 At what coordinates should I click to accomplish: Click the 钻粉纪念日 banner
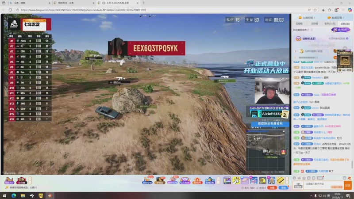(x=322, y=38)
